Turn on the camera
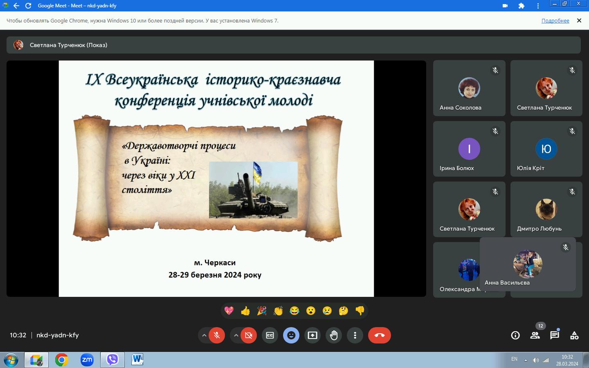 coord(249,335)
